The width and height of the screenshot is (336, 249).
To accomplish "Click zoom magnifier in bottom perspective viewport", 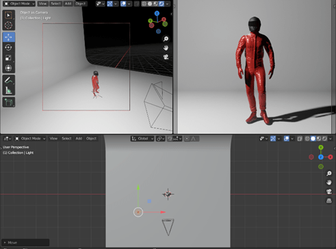I will (x=328, y=174).
